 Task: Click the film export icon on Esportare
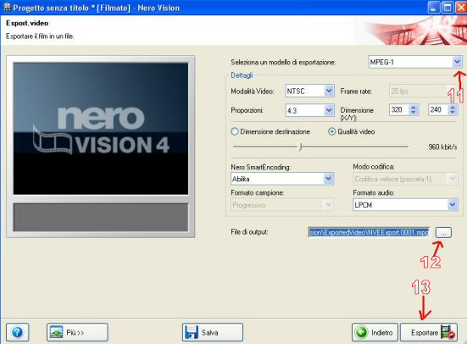coord(448,332)
